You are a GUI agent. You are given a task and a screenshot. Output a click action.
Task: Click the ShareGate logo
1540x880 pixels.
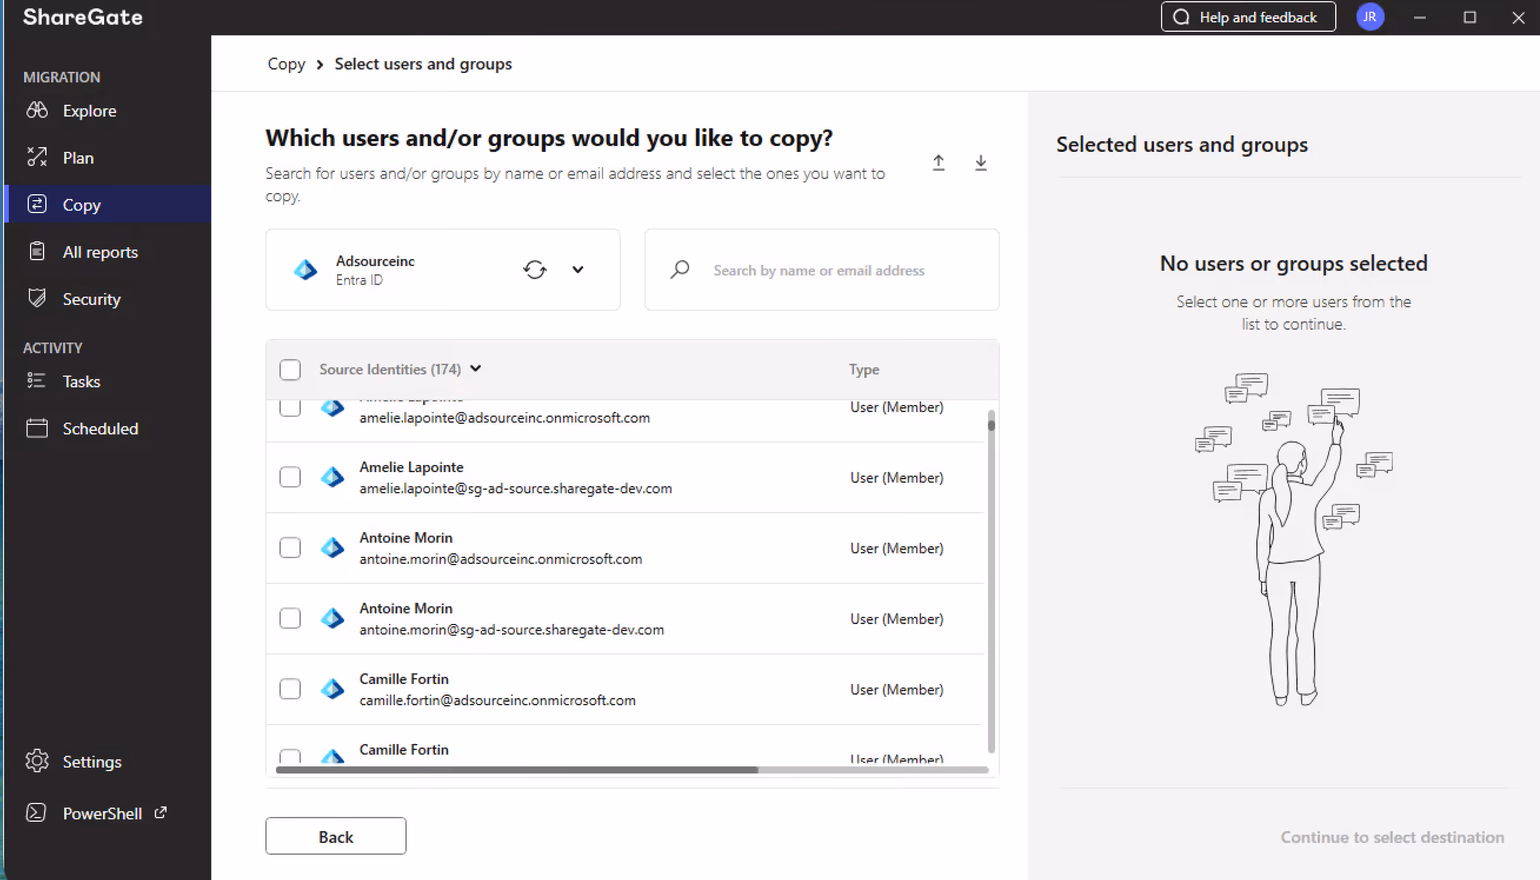pos(83,17)
